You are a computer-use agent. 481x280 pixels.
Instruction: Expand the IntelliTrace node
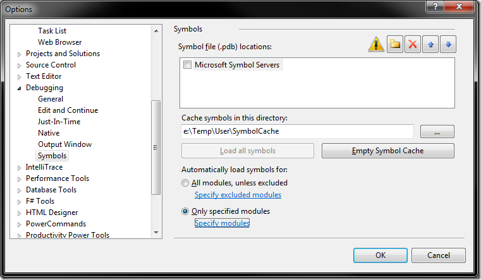pos(20,168)
